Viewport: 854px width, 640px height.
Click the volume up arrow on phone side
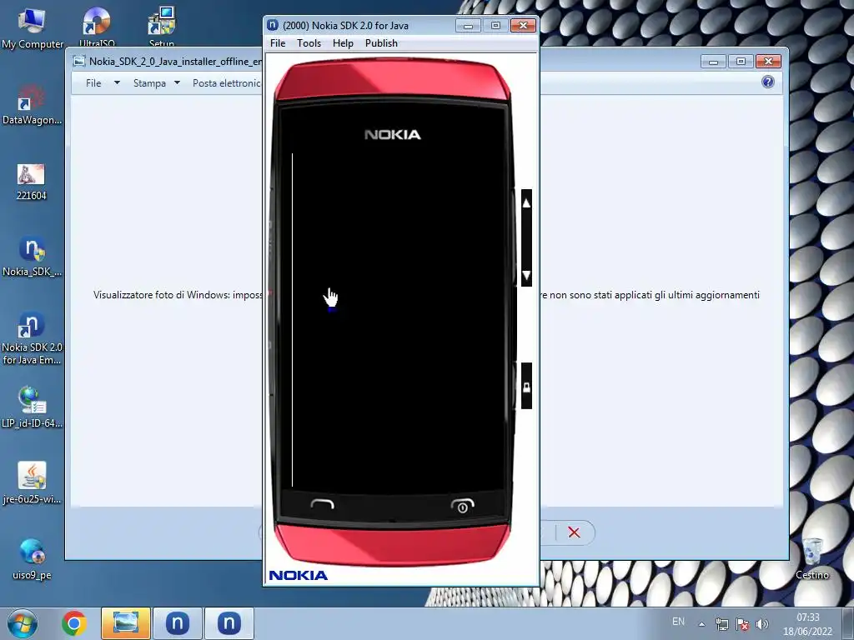527,203
